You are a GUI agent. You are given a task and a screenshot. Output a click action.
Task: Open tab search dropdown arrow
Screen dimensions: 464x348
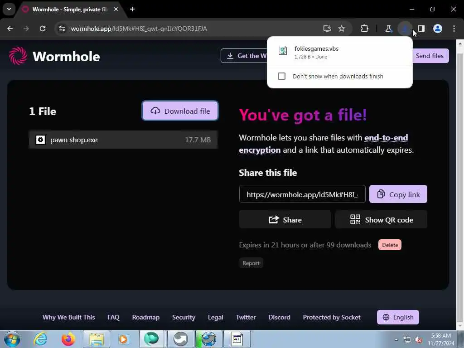click(9, 9)
